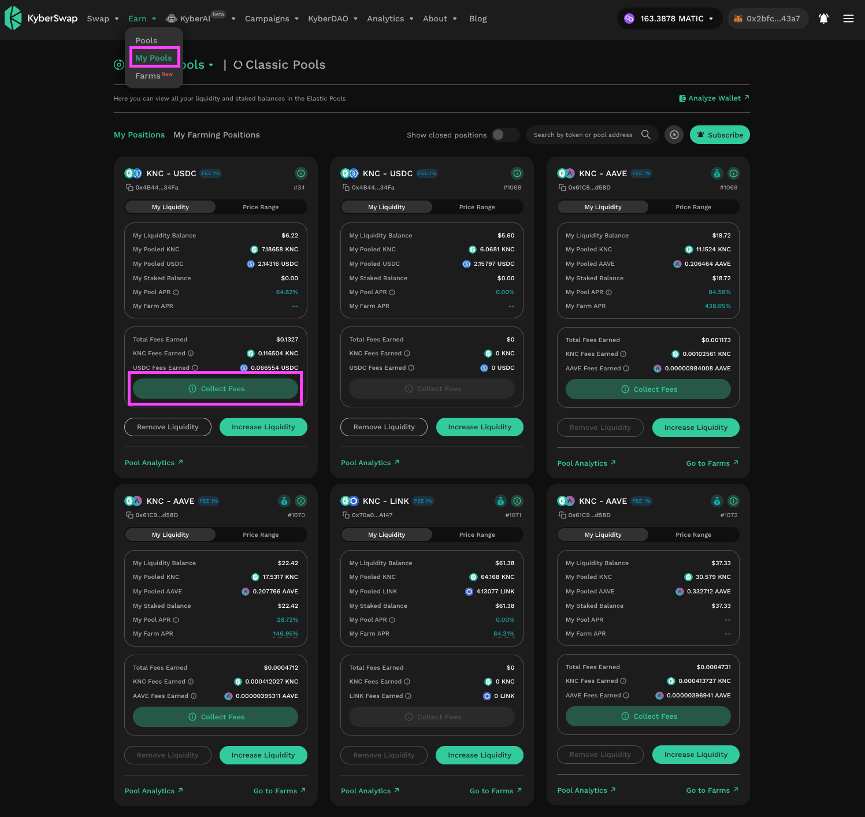865x817 pixels.
Task: Click the Subscribe button
Action: pyautogui.click(x=719, y=135)
